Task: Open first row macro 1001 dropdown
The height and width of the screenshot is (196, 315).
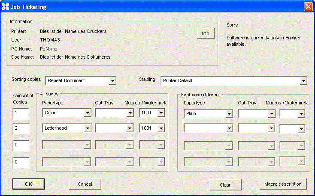Action: point(161,113)
